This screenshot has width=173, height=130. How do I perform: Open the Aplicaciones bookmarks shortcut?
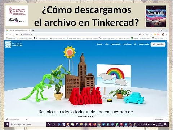click(11, 38)
